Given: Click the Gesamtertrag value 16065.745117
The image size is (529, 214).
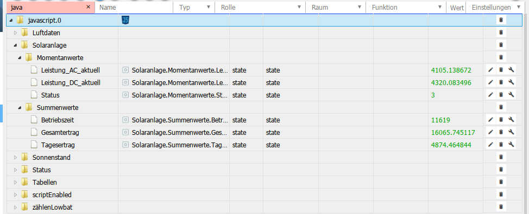Looking at the screenshot, I should [x=453, y=133].
